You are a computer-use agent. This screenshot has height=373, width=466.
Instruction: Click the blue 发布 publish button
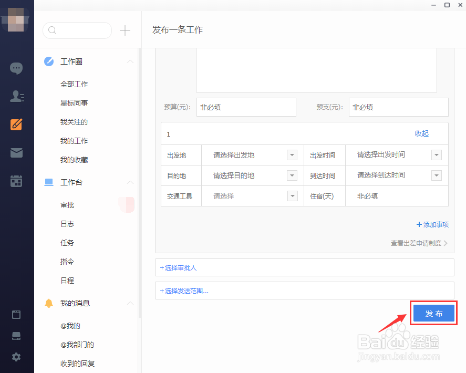click(433, 313)
